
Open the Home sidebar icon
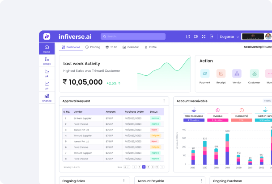tap(47, 49)
